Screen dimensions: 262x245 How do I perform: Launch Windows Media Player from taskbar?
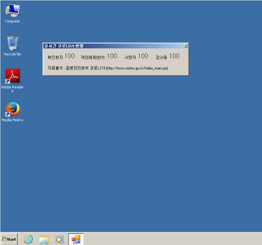(x=60, y=239)
